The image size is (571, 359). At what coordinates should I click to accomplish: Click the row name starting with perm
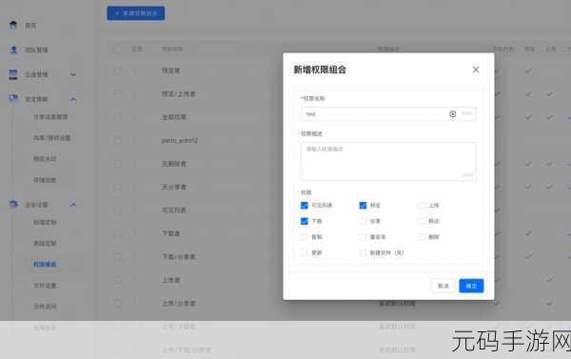[180, 140]
